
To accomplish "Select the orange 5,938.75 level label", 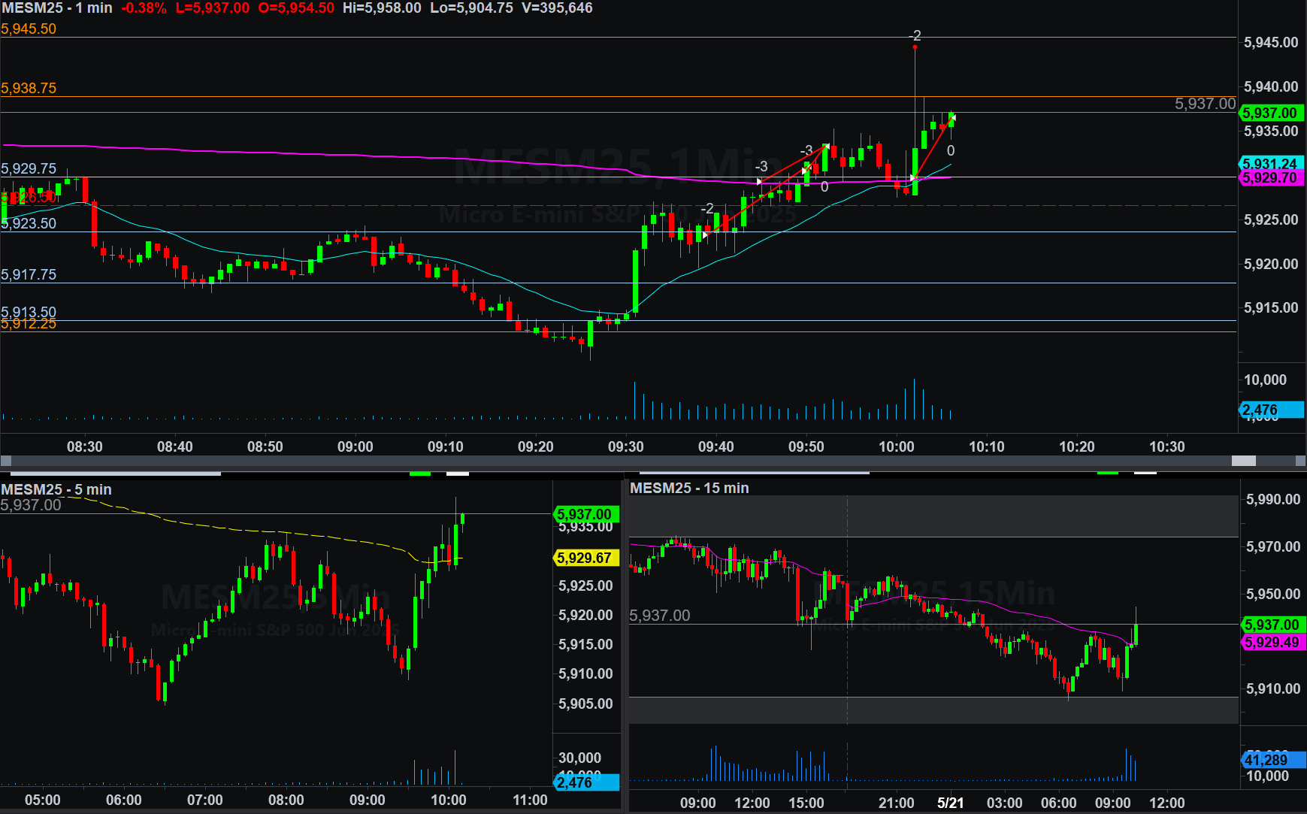I will click(x=29, y=88).
